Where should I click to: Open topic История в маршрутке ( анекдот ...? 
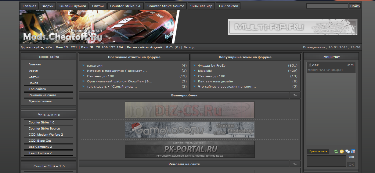tap(117, 71)
